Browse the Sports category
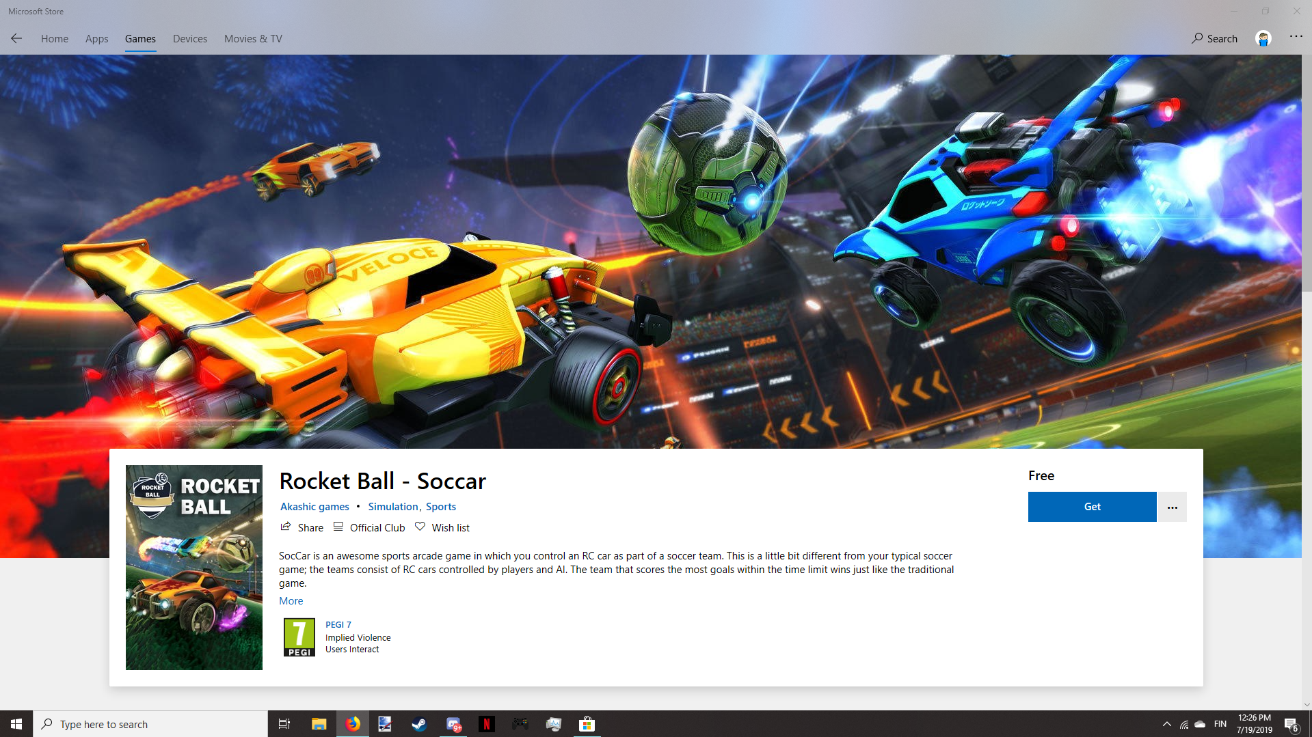This screenshot has height=737, width=1312. (x=441, y=507)
